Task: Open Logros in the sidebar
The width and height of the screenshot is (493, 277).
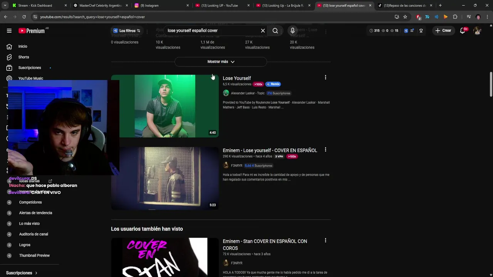Action: 25,245
